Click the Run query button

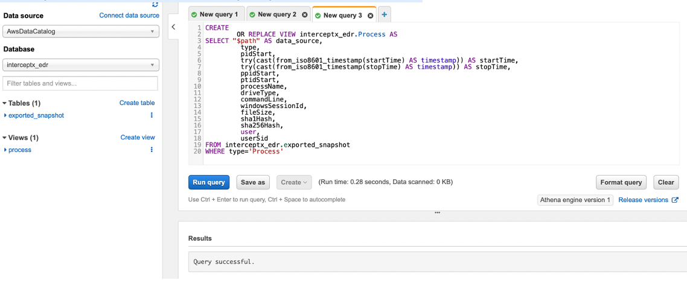coord(209,182)
